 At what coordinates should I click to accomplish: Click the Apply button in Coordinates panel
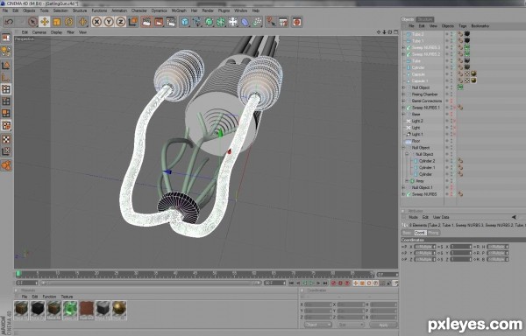click(383, 325)
